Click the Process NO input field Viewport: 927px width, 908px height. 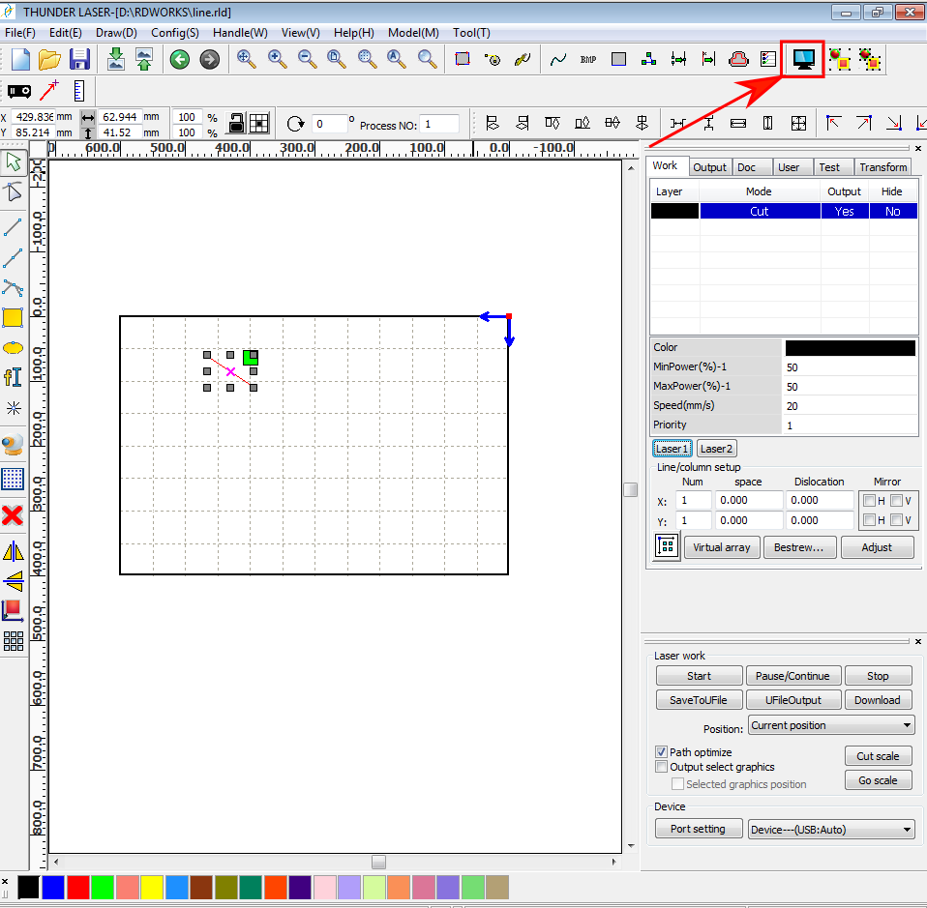439,124
